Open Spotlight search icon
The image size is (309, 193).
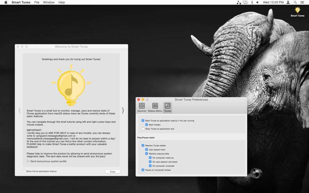coord(295,2)
